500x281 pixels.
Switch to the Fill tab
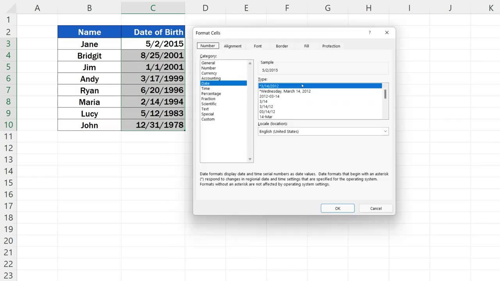307,46
